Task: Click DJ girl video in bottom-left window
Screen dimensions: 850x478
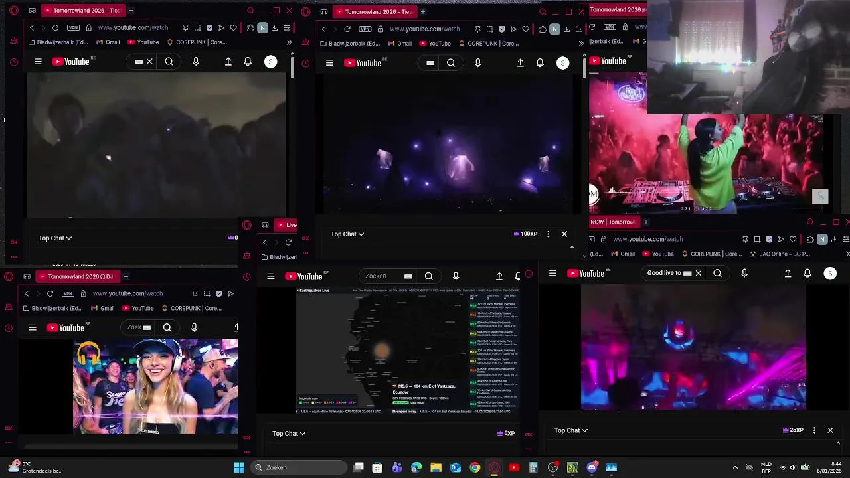Action: coord(155,386)
